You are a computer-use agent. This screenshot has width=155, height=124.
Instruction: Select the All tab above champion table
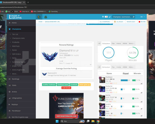(99, 67)
